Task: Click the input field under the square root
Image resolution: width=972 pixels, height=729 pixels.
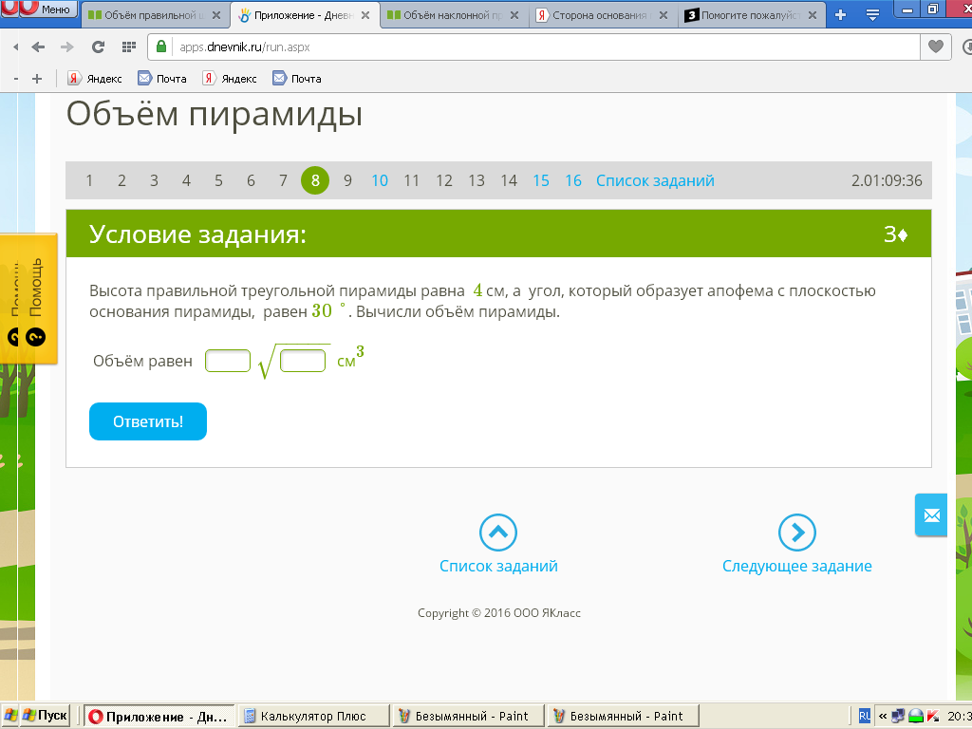Action: click(x=303, y=361)
